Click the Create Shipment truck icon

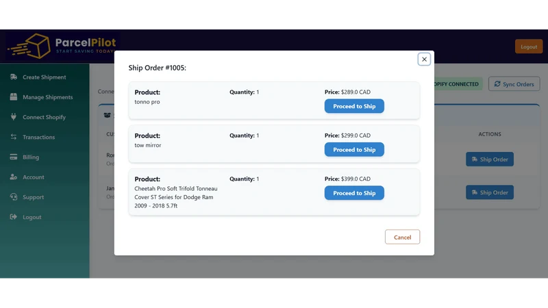pos(14,77)
